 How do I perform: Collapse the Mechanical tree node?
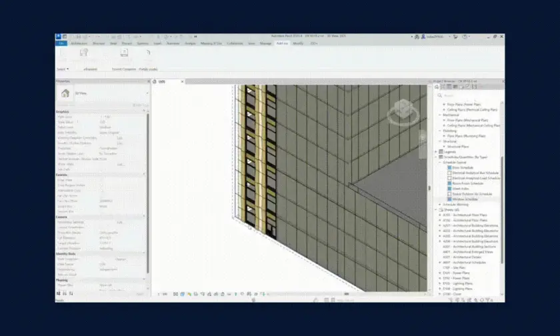click(439, 115)
